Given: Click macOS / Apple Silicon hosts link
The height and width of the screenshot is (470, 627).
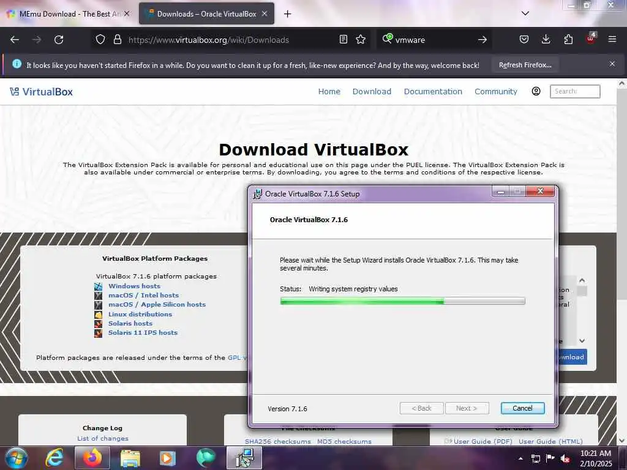Looking at the screenshot, I should (157, 305).
